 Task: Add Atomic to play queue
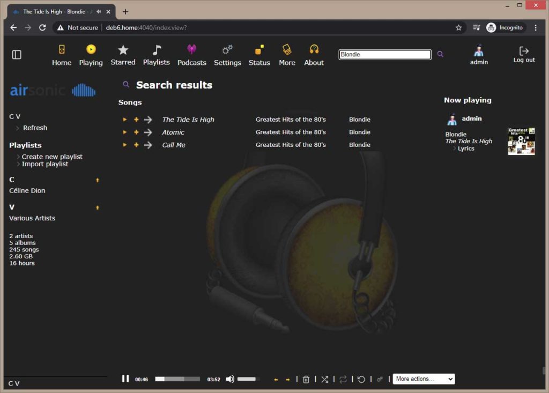(136, 132)
